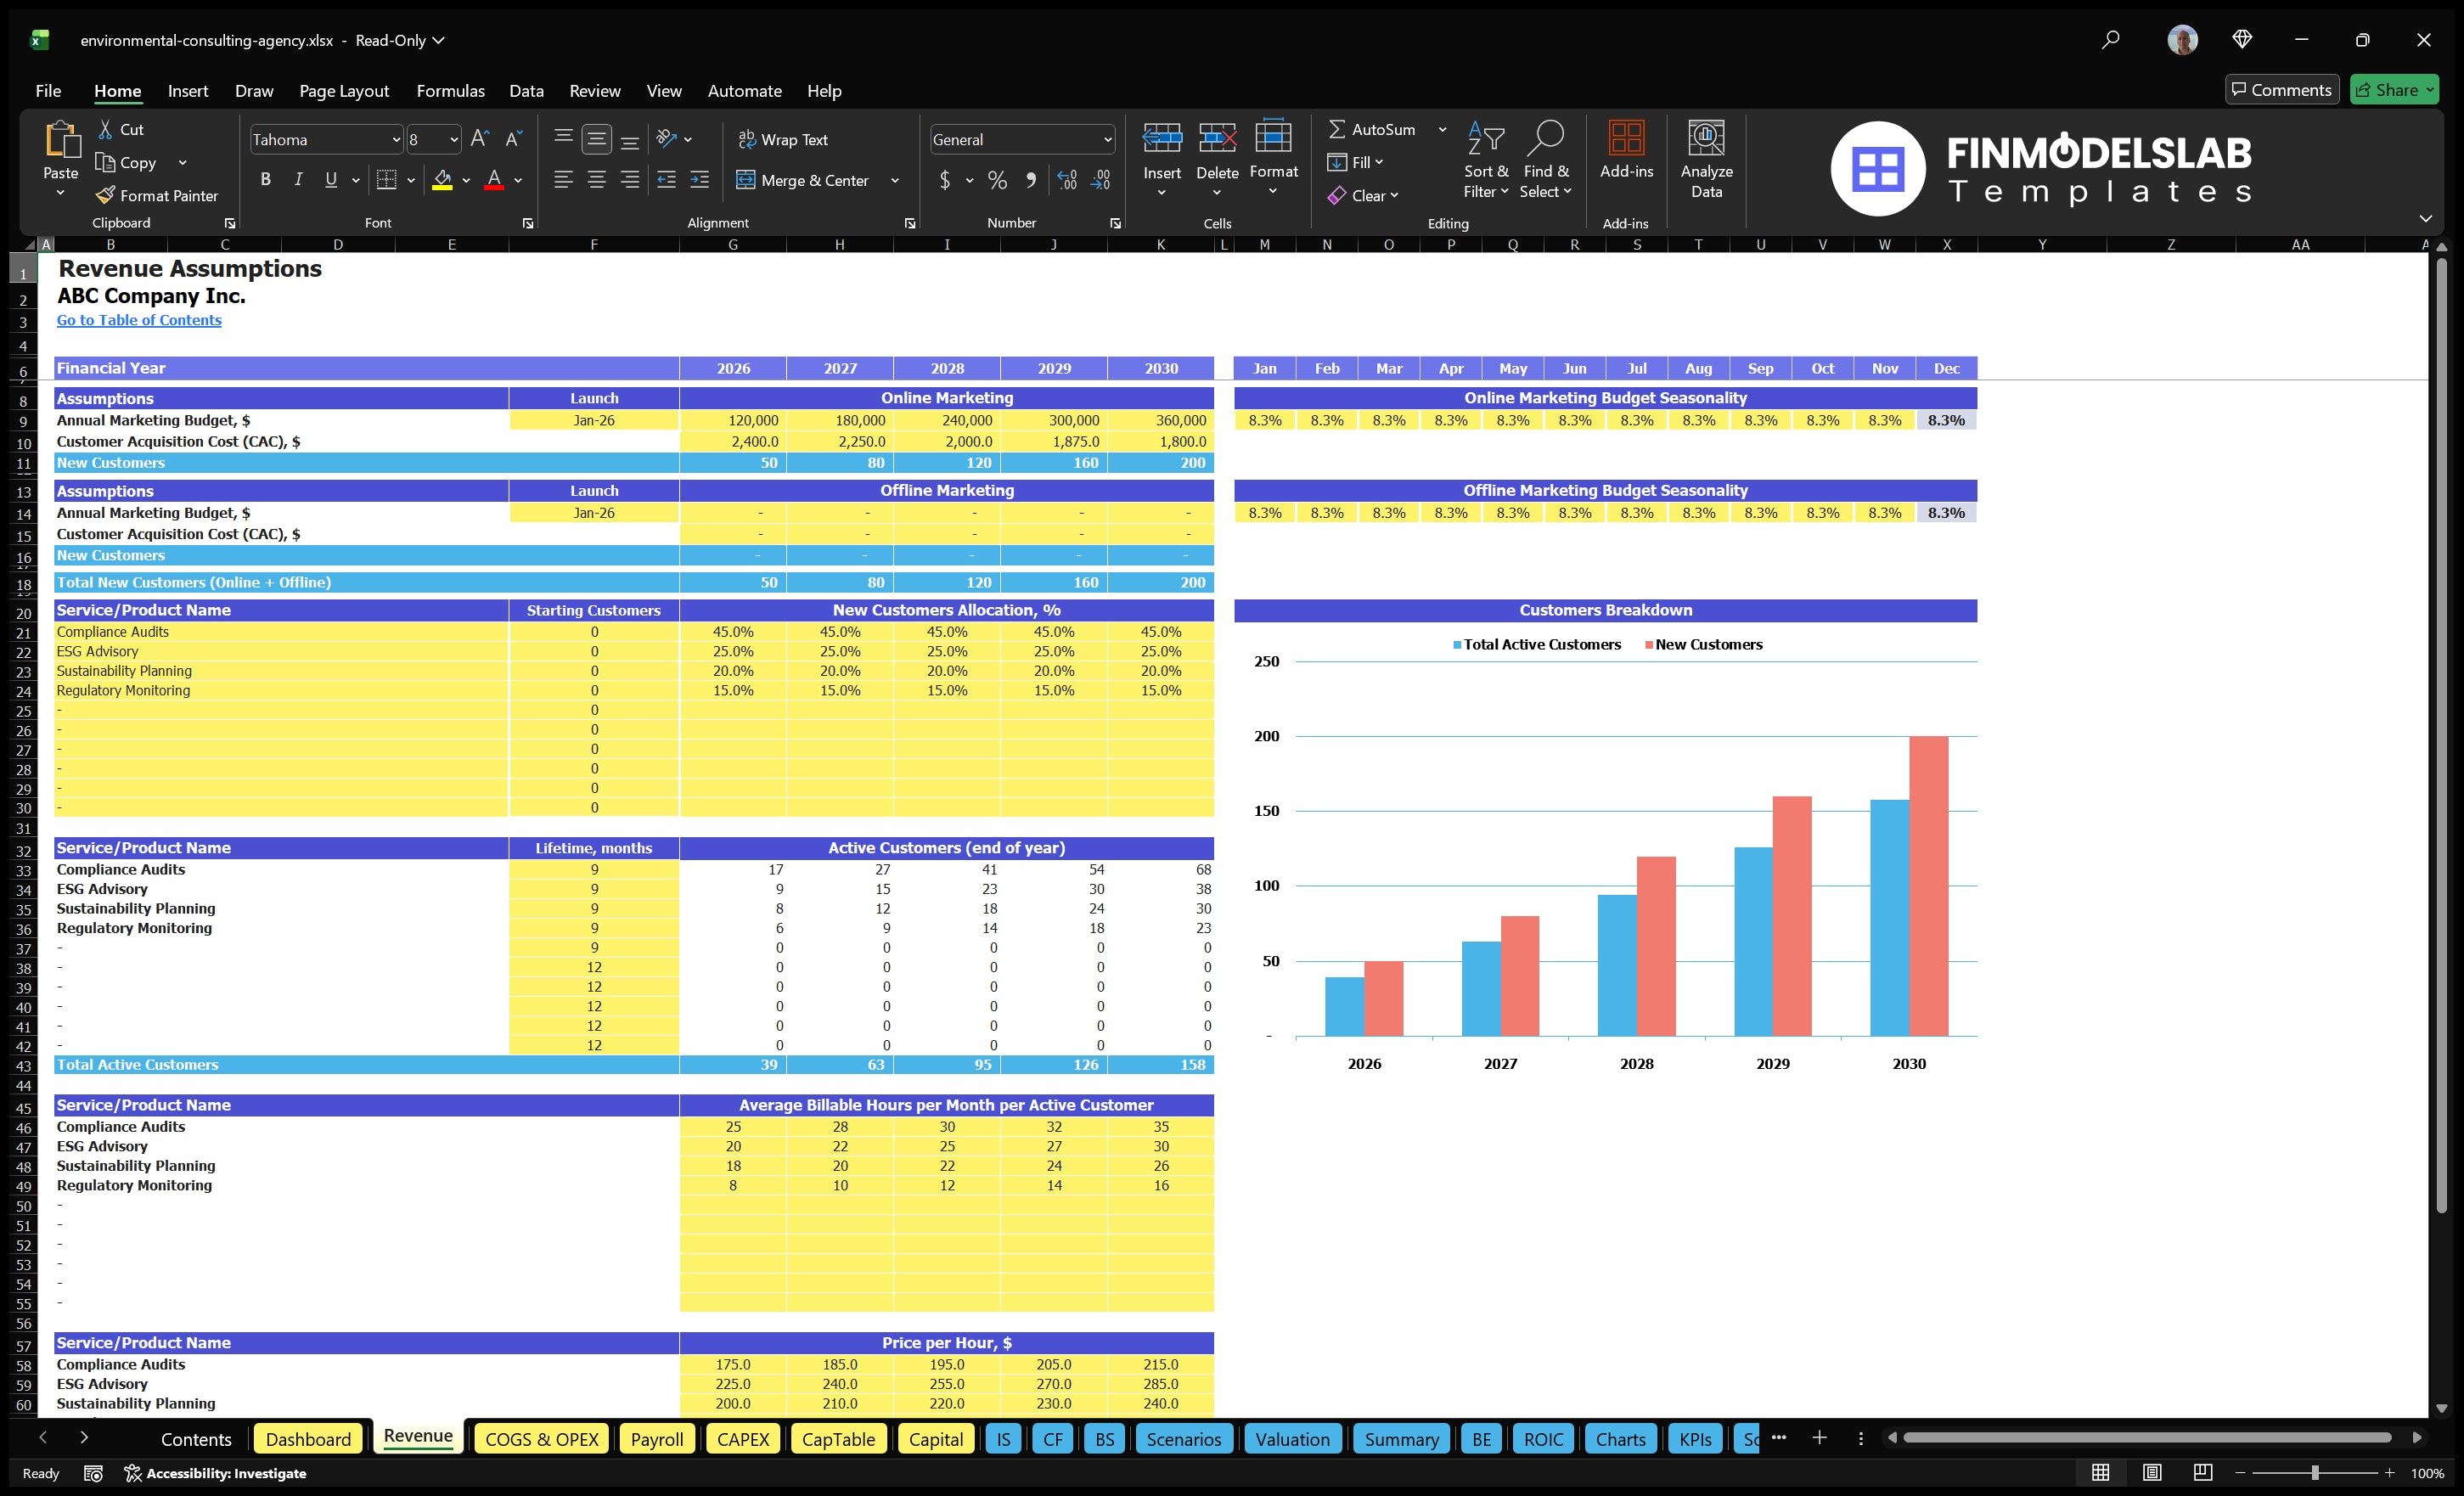Open the Fill options dropdown

click(x=1378, y=162)
